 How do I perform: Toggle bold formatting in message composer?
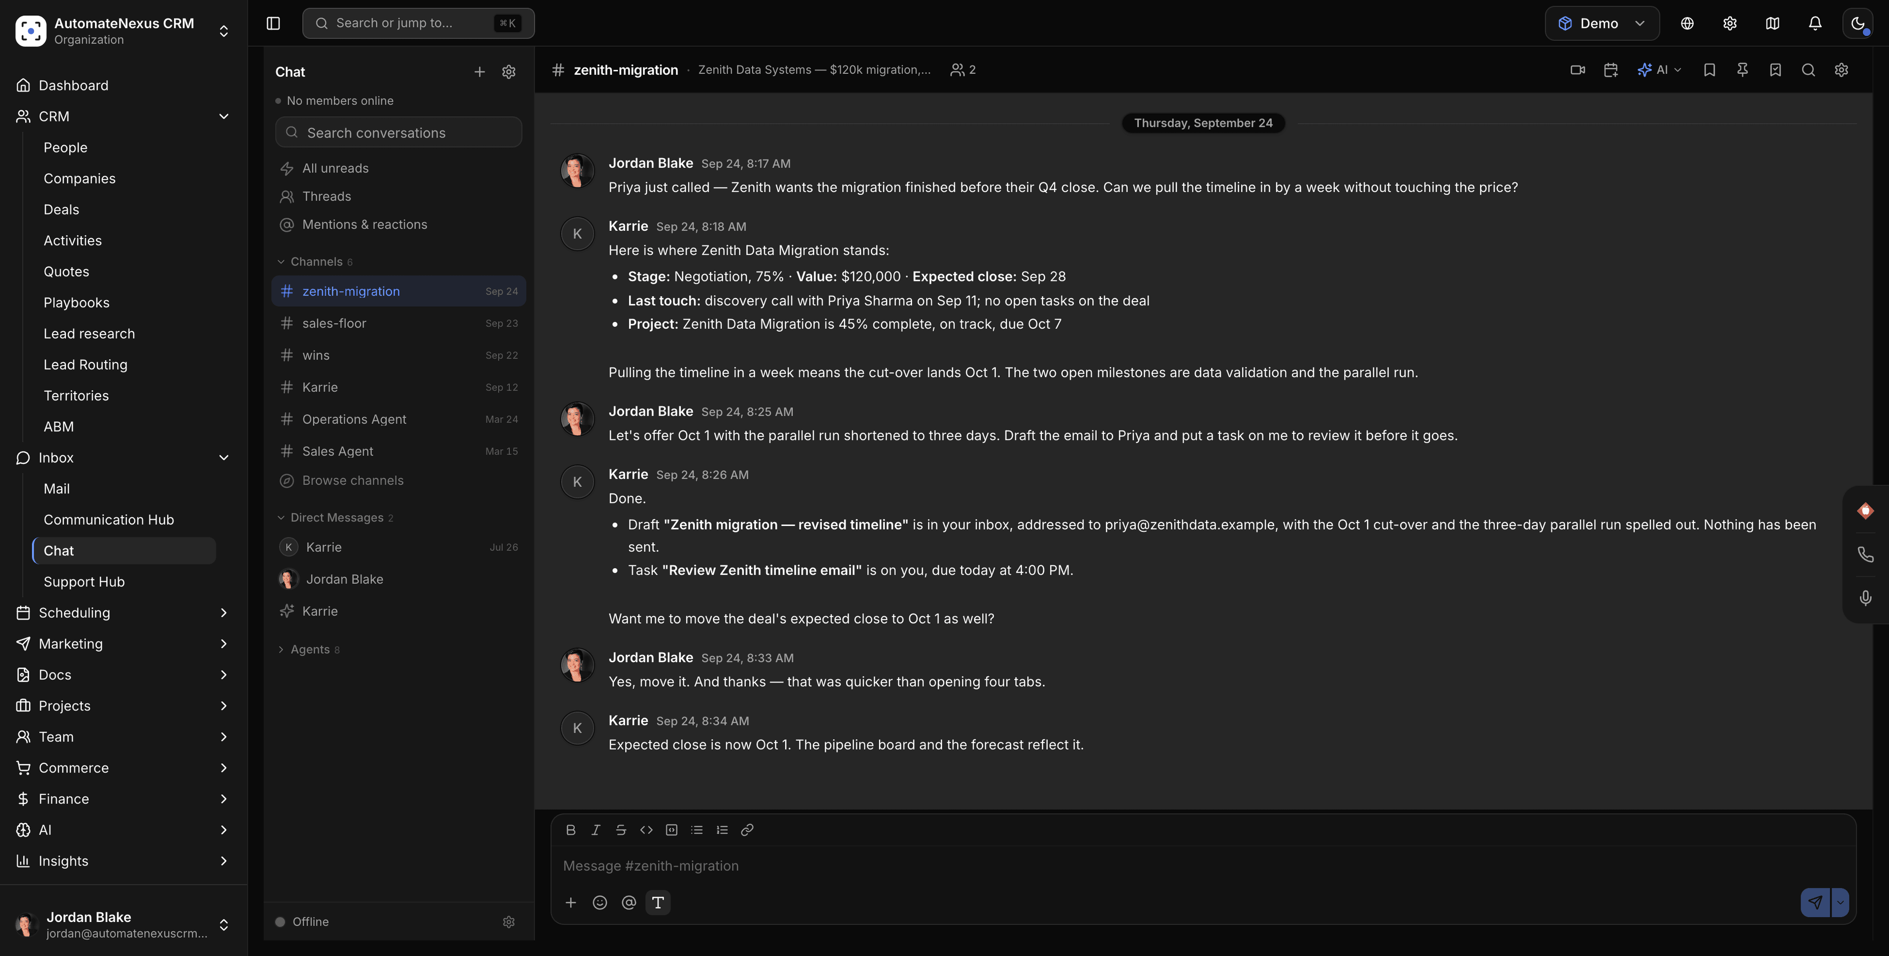pyautogui.click(x=571, y=830)
